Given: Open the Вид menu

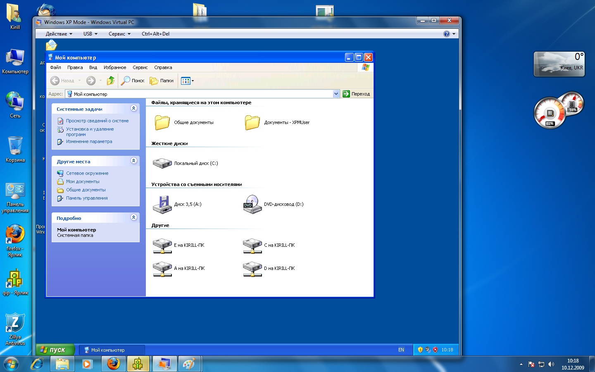Looking at the screenshot, I should (x=93, y=67).
